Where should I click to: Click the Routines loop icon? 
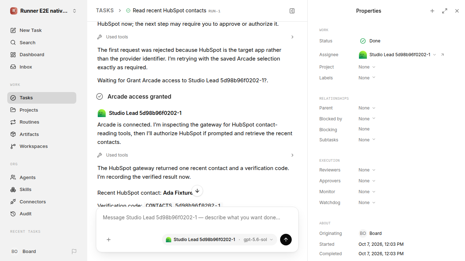pos(13,122)
